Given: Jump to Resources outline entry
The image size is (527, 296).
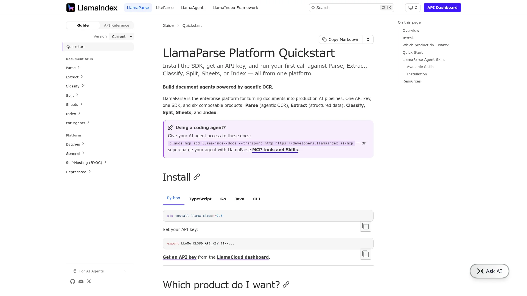Looking at the screenshot, I should point(411,81).
